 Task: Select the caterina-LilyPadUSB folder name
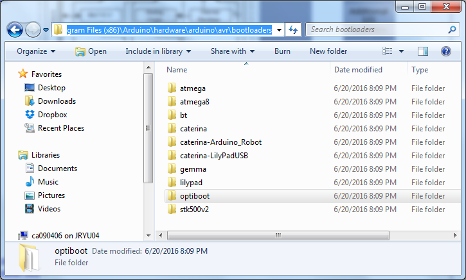(x=214, y=156)
